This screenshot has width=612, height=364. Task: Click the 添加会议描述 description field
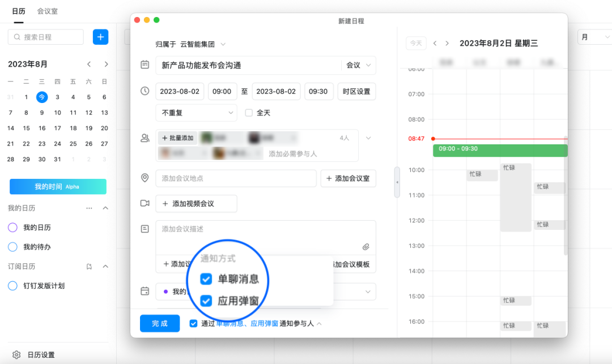(x=266, y=238)
